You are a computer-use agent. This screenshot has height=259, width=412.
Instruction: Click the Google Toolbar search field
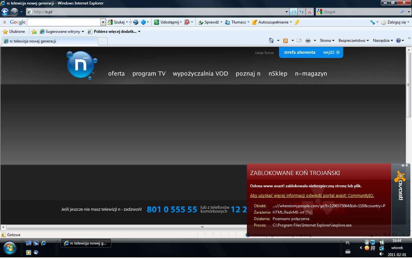tap(64, 22)
